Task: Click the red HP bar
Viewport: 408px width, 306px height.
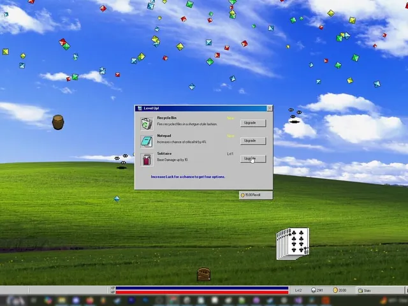Action: tap(202, 292)
